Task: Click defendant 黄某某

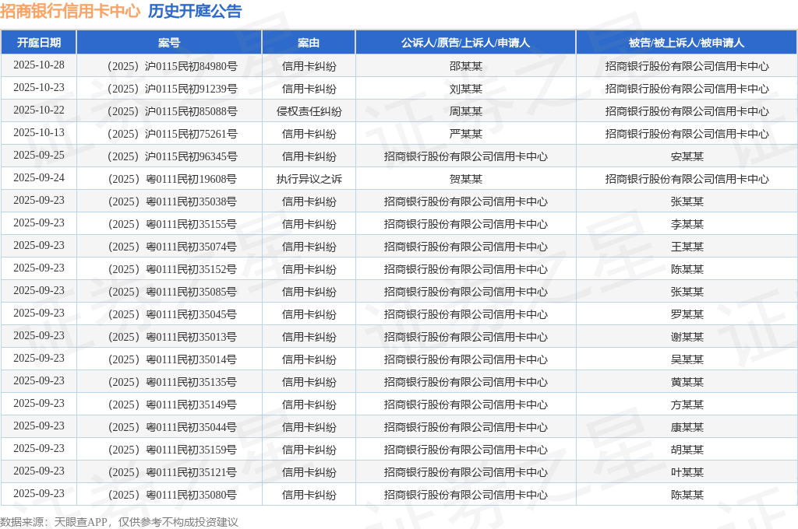Action: pos(687,382)
